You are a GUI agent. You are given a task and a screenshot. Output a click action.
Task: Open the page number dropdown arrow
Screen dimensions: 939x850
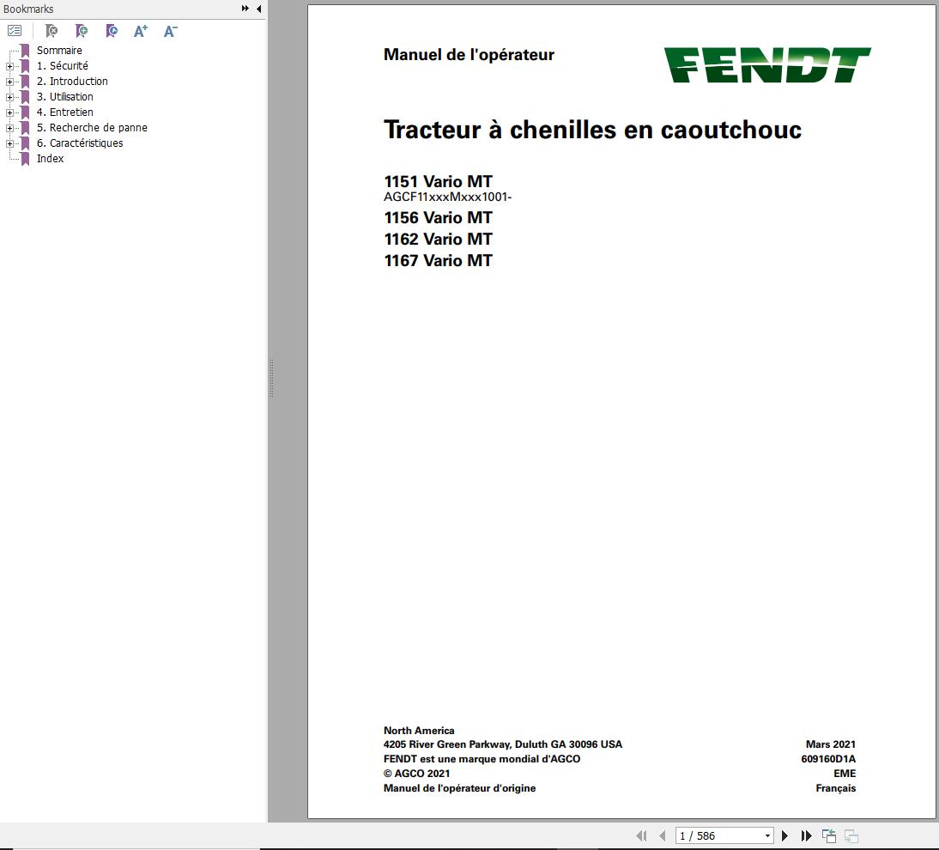(x=767, y=836)
